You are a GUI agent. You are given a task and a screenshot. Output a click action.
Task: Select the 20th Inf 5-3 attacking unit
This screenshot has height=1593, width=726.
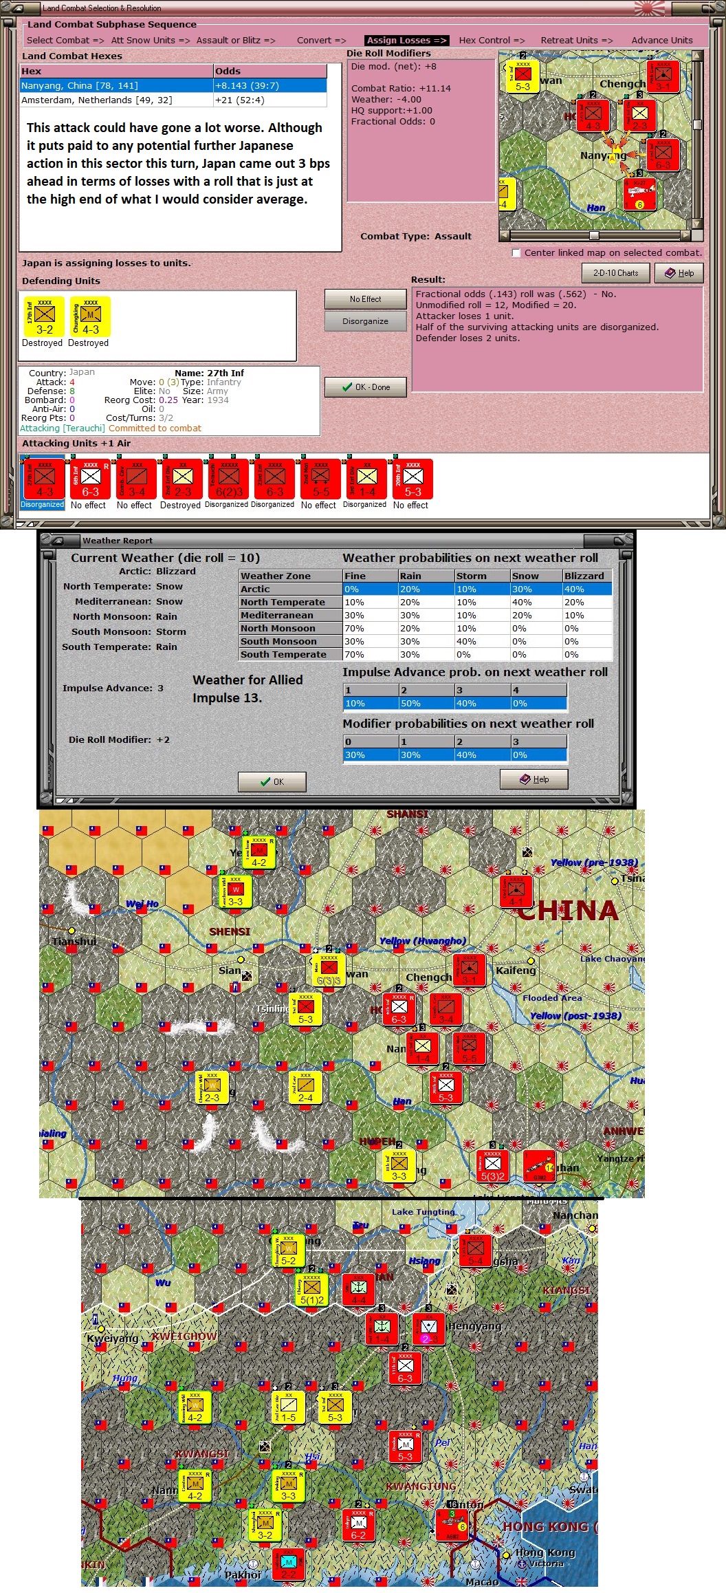click(412, 479)
